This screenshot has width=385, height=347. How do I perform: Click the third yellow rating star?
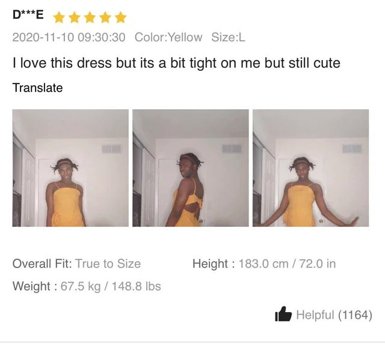[x=90, y=18]
